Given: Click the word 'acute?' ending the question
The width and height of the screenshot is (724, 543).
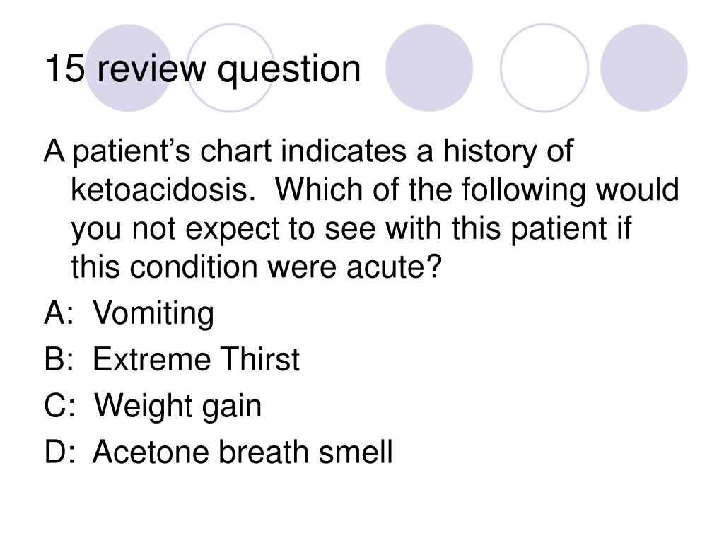Looking at the screenshot, I should pyautogui.click(x=395, y=267).
